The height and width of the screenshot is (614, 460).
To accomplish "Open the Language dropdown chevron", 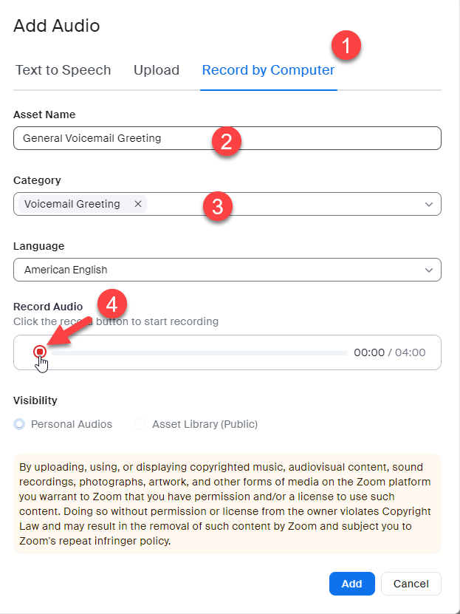I will (429, 270).
